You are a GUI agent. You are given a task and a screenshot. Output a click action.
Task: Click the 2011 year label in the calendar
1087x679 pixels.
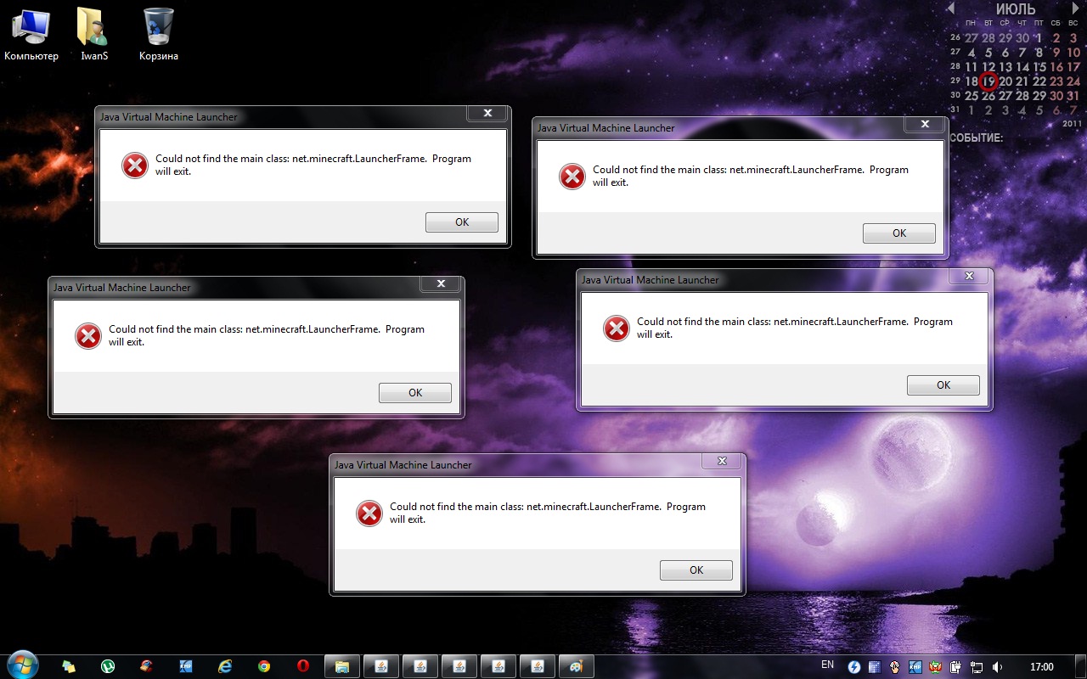click(1072, 123)
